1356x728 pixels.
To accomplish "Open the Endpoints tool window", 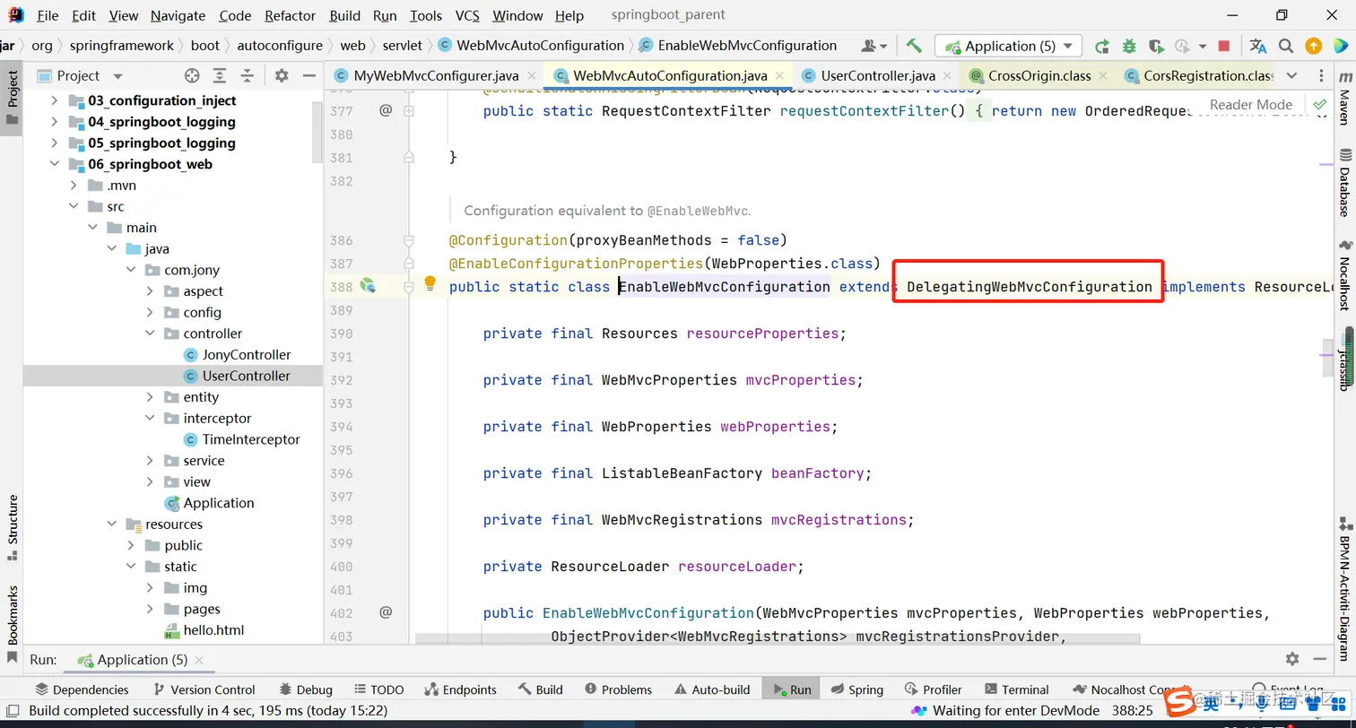I will pos(460,689).
